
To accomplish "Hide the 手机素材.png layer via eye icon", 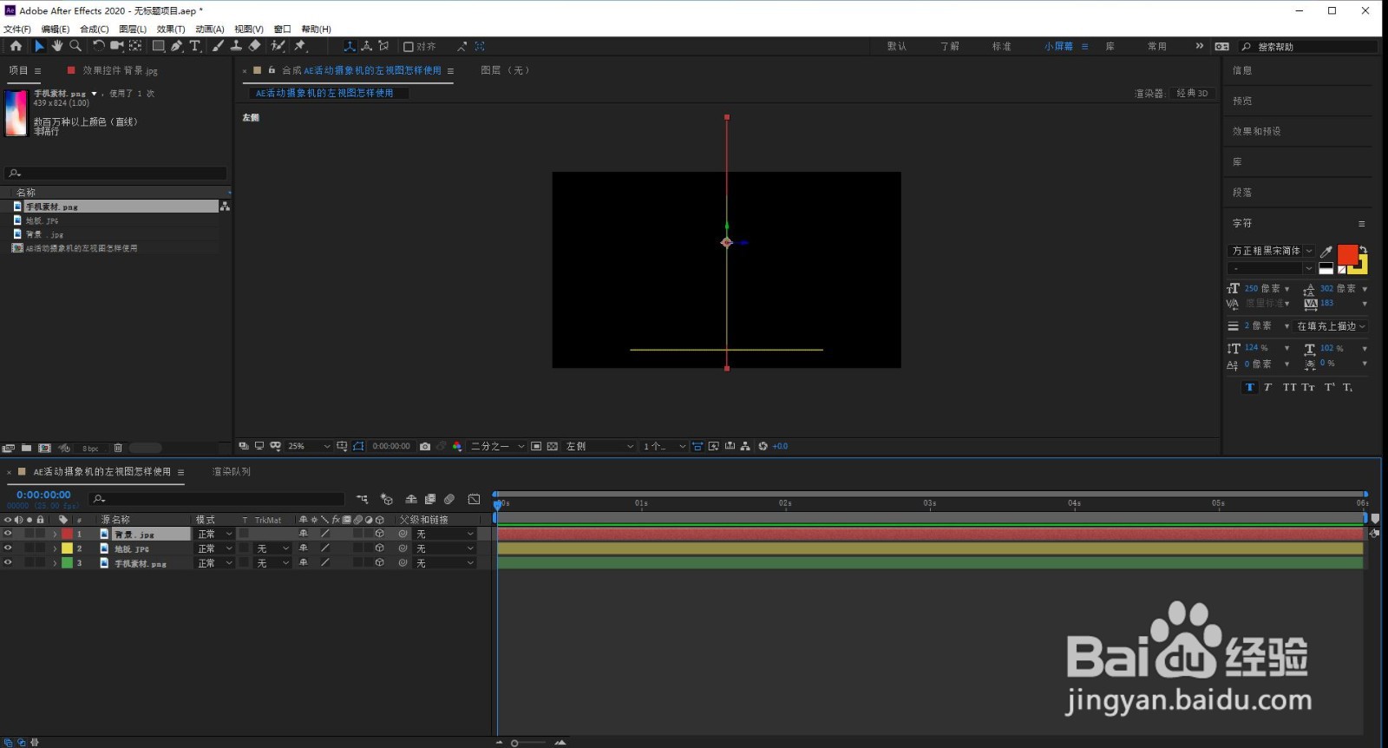I will click(8, 562).
